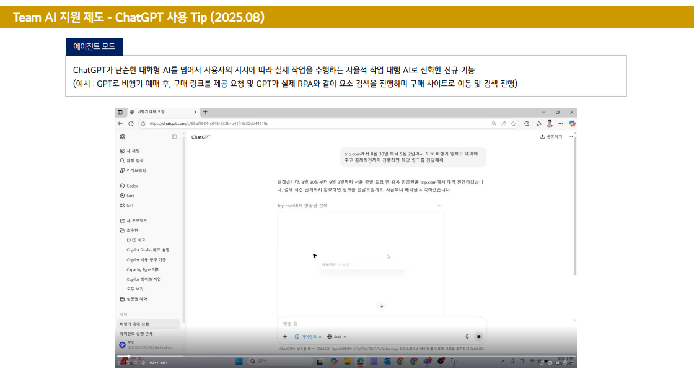Collapse the 최수현 project folder
The height and width of the screenshot is (382, 694).
[x=130, y=231]
